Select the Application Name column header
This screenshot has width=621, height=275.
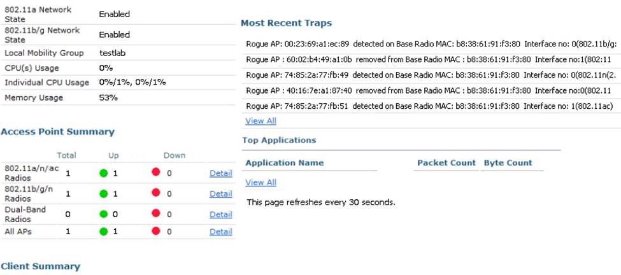pos(284,163)
